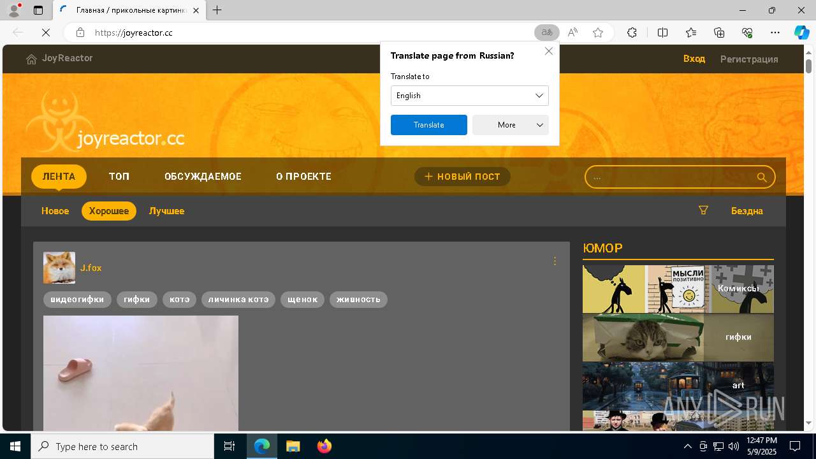Screen dimensions: 816x459
Task: Open notification center icon
Action: (x=795, y=446)
